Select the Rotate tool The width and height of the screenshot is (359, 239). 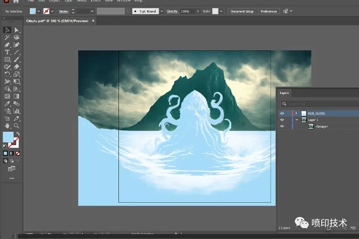click(7, 74)
